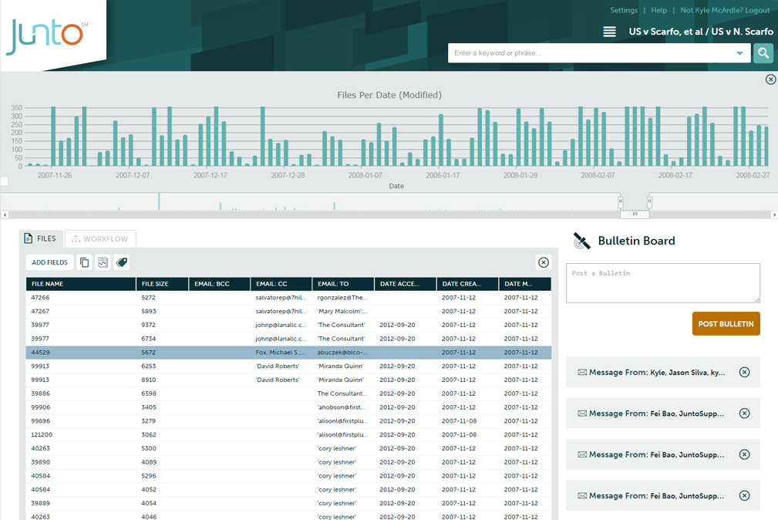This screenshot has width=778, height=520.
Task: Toggle the checkbox below the chart axis
Action: (x=4, y=181)
